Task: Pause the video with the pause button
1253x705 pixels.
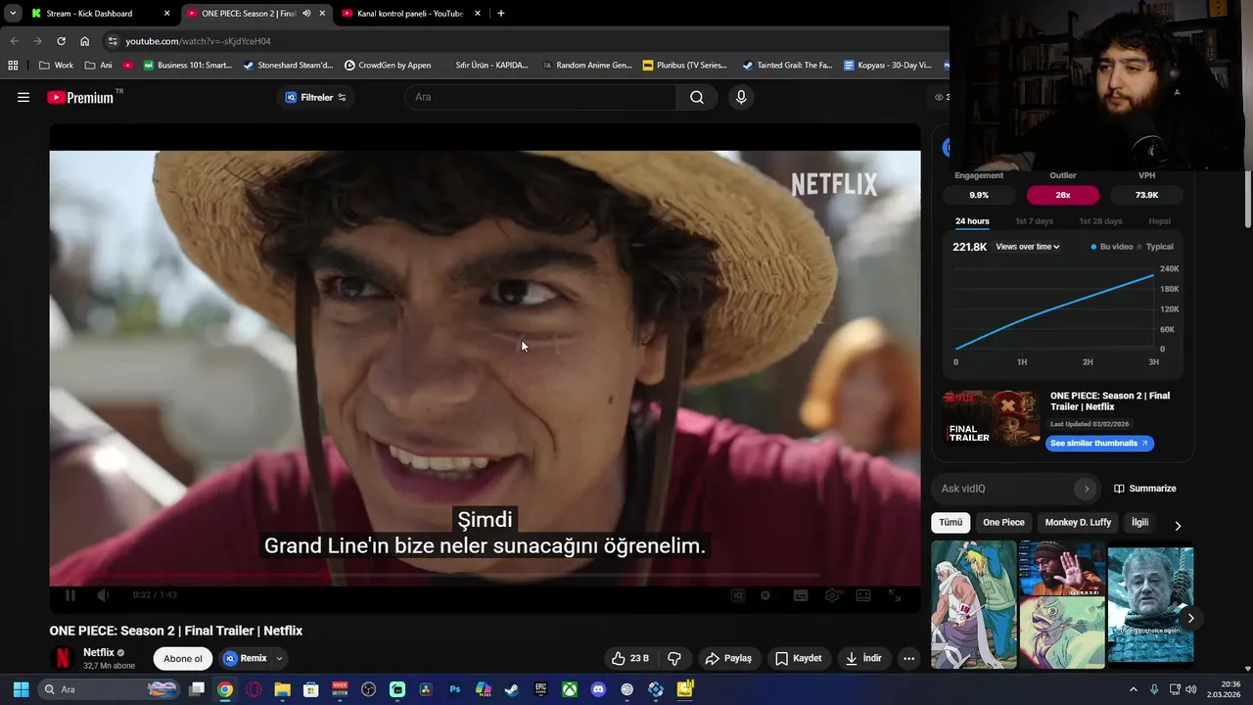Action: coord(70,595)
